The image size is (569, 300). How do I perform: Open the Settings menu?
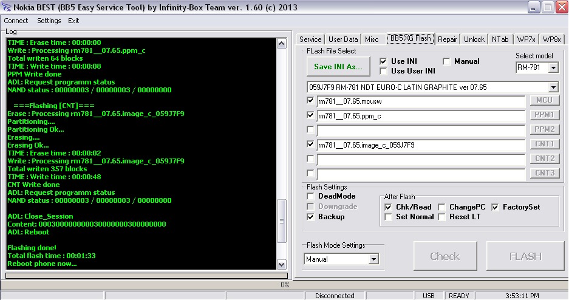coord(49,21)
